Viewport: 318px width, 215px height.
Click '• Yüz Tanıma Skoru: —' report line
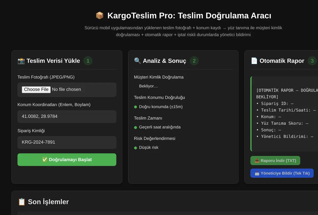[282, 123]
